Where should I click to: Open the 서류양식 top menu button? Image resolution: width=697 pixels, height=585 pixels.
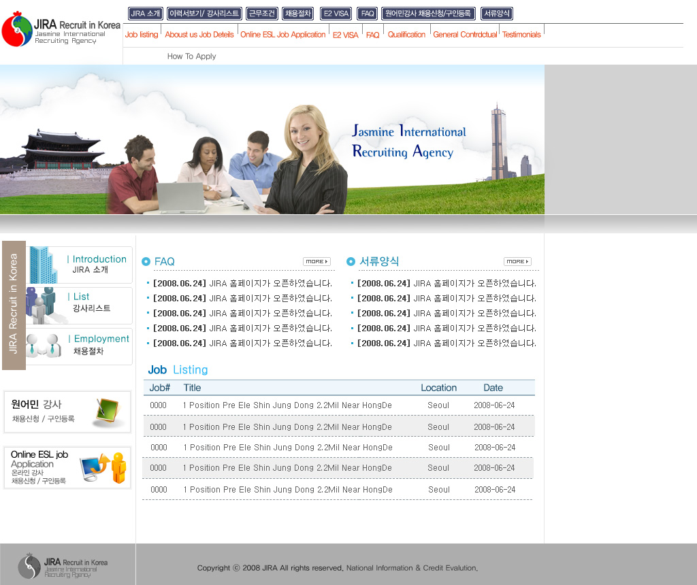[497, 14]
